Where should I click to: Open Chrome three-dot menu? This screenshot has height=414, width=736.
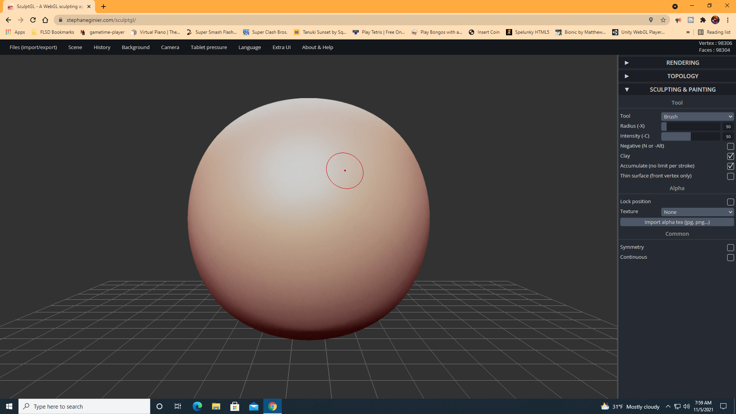click(728, 20)
